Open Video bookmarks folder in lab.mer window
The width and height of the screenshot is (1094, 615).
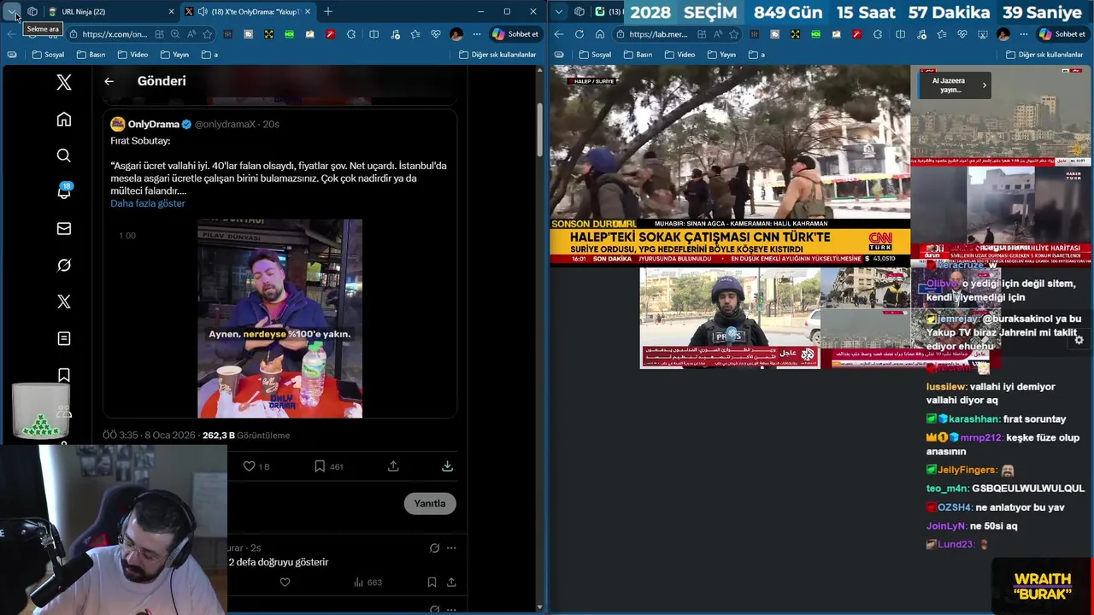[679, 55]
